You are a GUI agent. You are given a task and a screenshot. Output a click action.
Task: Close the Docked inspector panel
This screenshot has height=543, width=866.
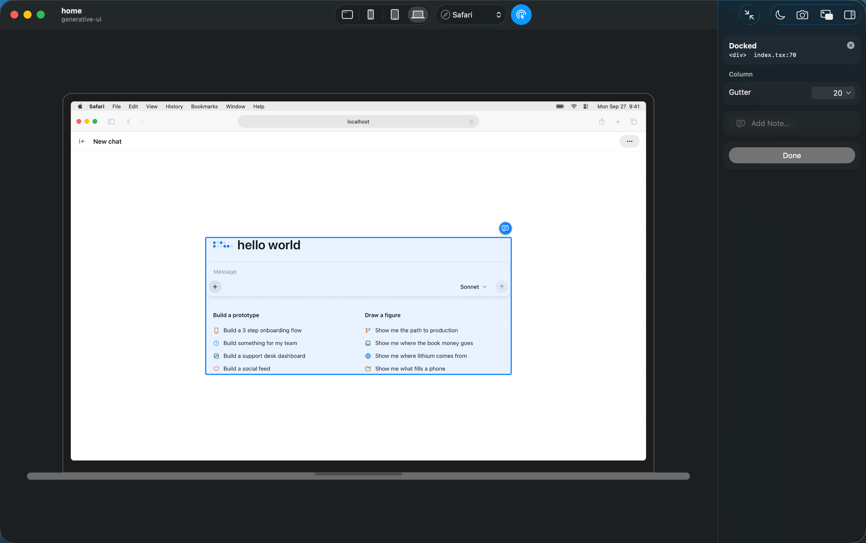[x=851, y=45]
